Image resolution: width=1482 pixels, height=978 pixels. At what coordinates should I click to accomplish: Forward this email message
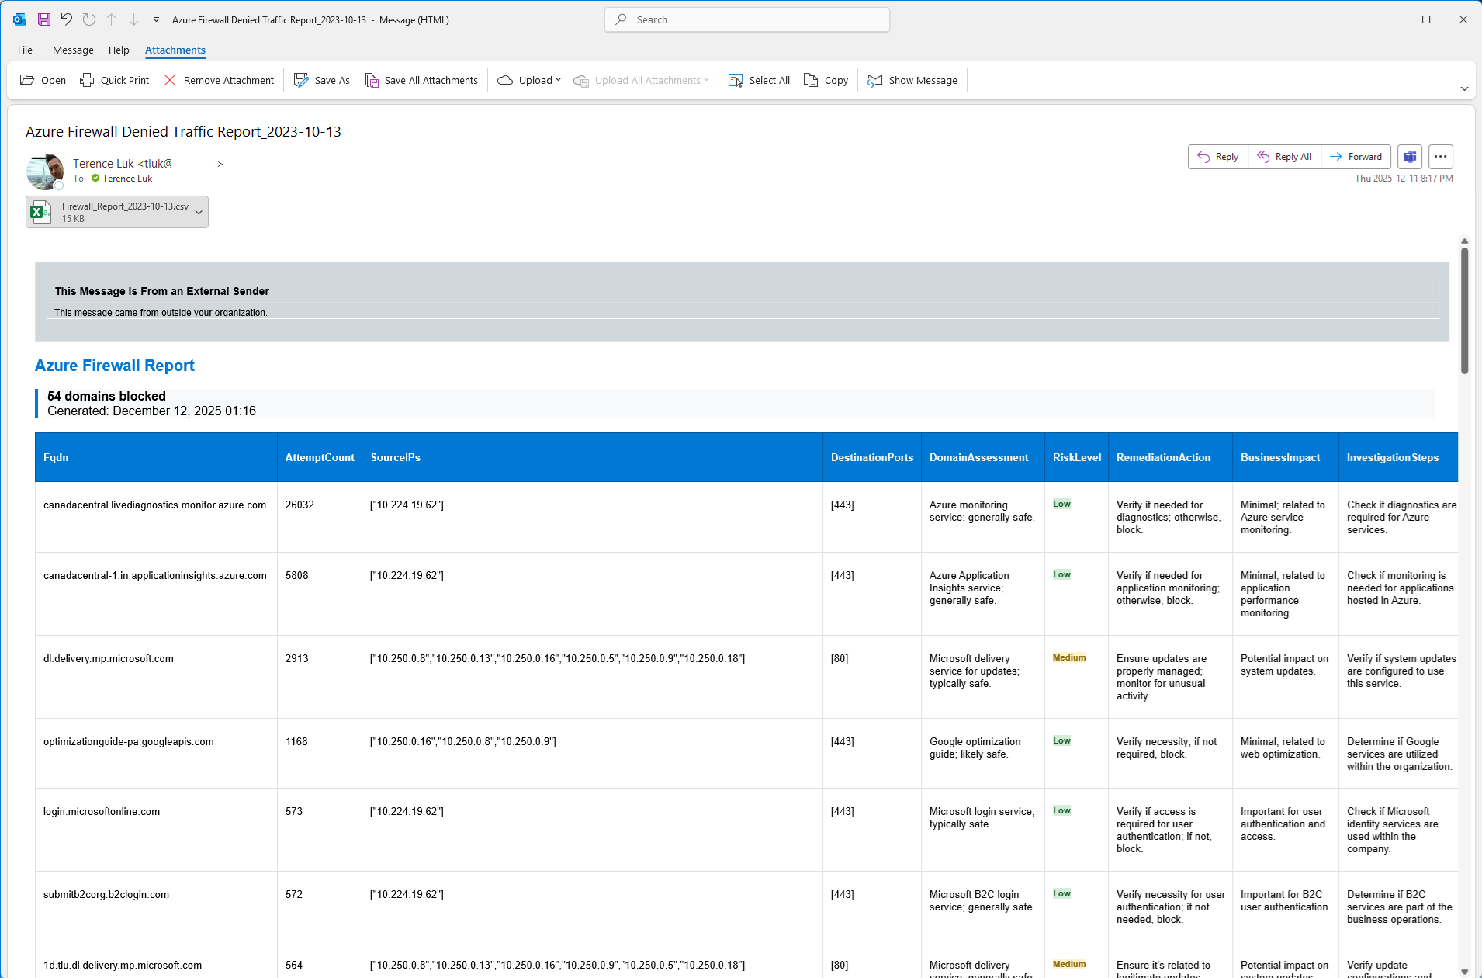click(1356, 157)
